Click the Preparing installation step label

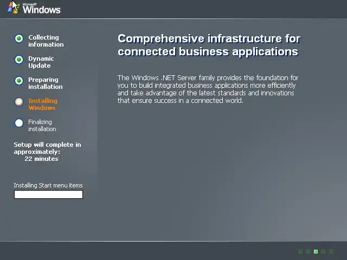point(46,83)
